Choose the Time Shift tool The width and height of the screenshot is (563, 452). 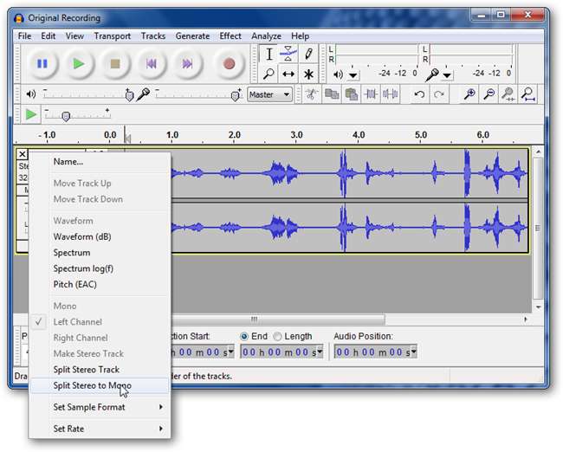[x=288, y=74]
